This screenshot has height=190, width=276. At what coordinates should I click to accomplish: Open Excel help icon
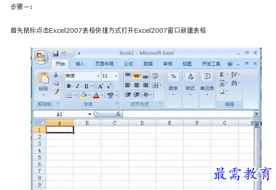coord(230,64)
